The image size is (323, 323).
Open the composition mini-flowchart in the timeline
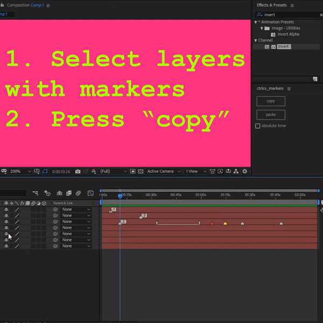[x=35, y=193]
